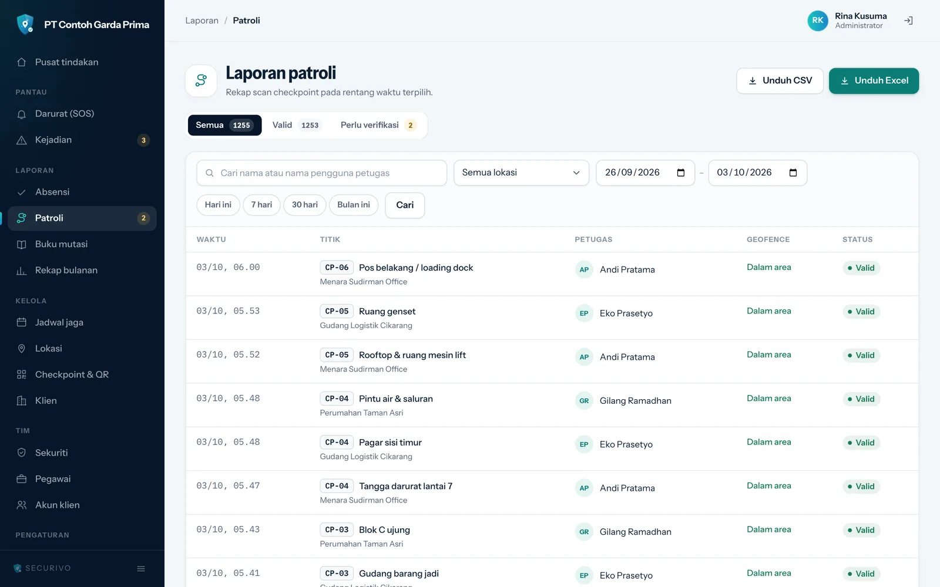Click the Rekap bulanan chart icon
940x587 pixels.
pos(22,271)
